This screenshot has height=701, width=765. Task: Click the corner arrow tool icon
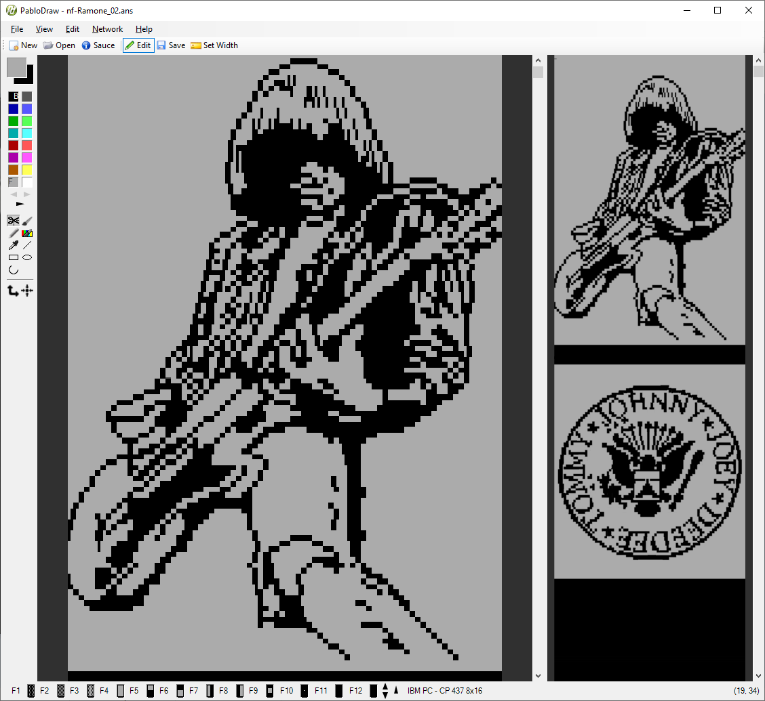pos(13,291)
